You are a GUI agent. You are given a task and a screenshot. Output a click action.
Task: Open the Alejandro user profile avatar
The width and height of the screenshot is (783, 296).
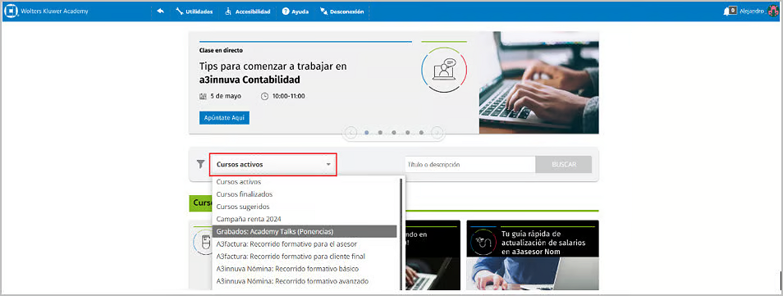pyautogui.click(x=773, y=11)
